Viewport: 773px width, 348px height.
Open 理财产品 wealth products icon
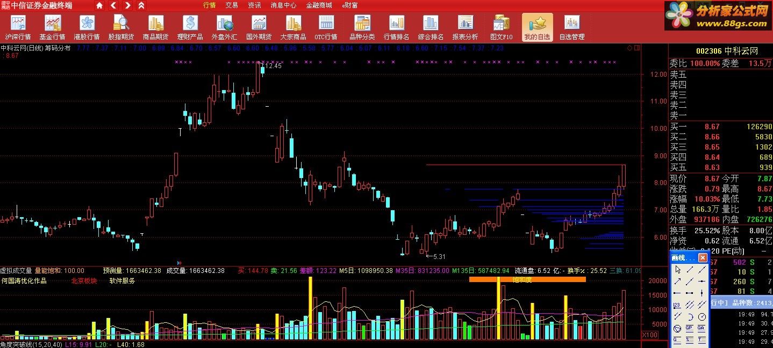(190, 27)
